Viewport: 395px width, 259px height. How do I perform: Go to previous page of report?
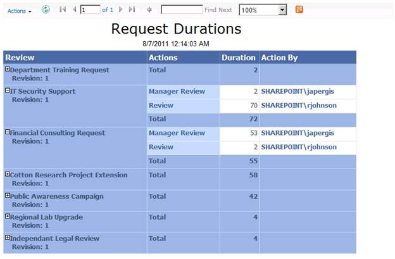[74, 9]
